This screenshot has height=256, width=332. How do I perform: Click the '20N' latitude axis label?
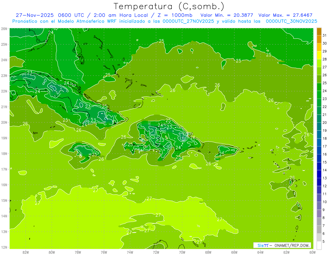4,122
